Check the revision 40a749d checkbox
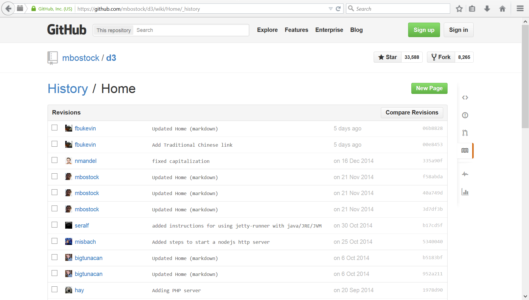The width and height of the screenshot is (529, 300). 54,192
